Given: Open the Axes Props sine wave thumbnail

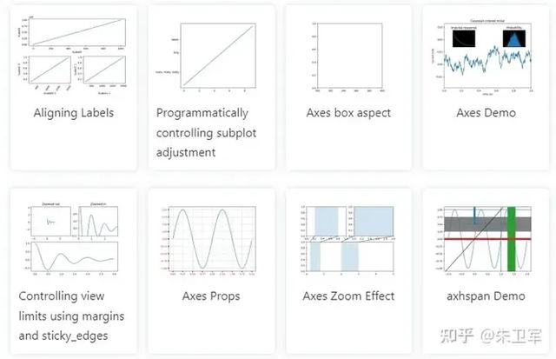Looking at the screenshot, I should pyautogui.click(x=208, y=241).
